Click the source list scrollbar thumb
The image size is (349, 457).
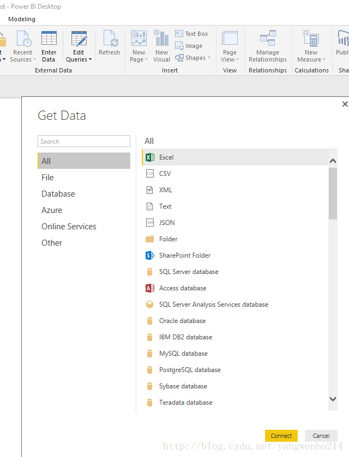click(333, 193)
